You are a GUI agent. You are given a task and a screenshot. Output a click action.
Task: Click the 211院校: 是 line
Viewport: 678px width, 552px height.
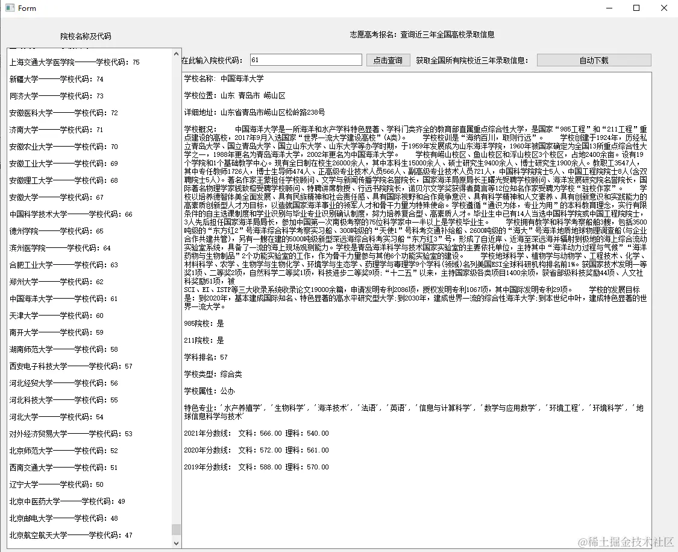pyautogui.click(x=204, y=340)
